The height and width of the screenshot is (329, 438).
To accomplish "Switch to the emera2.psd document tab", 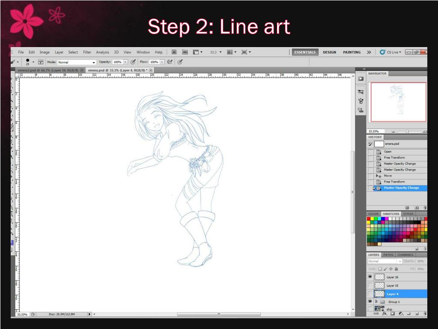I will [x=48, y=70].
